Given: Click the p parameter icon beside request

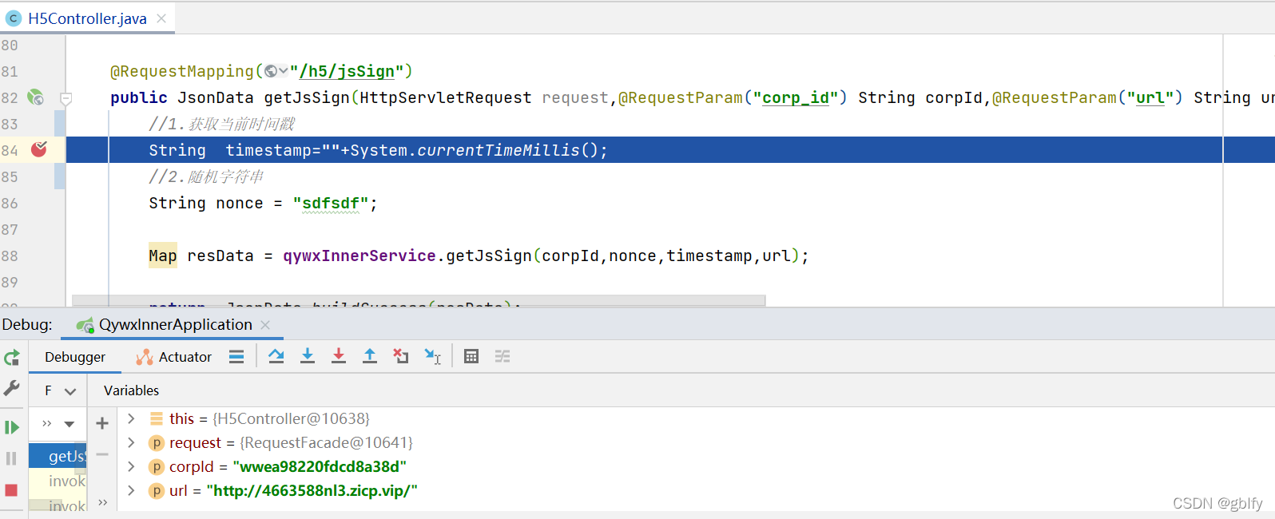Looking at the screenshot, I should point(157,443).
